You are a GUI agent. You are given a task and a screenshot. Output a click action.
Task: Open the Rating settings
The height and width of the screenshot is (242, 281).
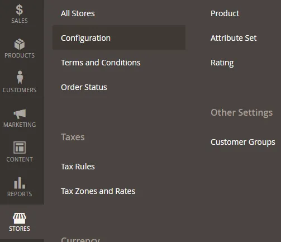[x=222, y=63]
